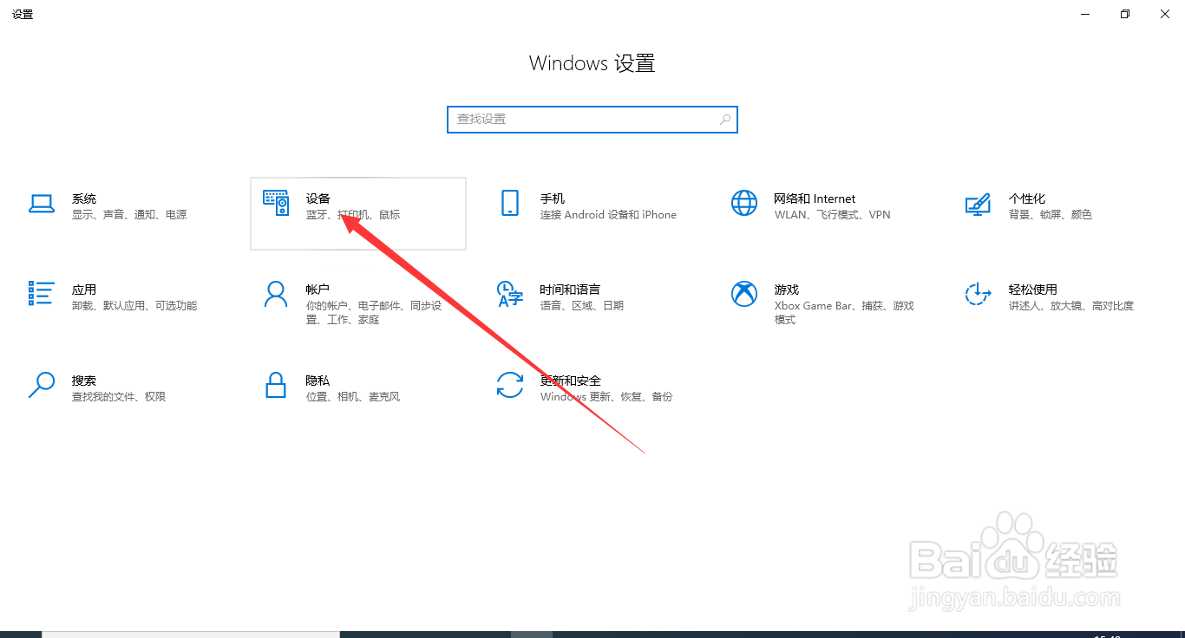Click the text 连接 Android 设备和 iPhone
1185x638 pixels.
608,215
